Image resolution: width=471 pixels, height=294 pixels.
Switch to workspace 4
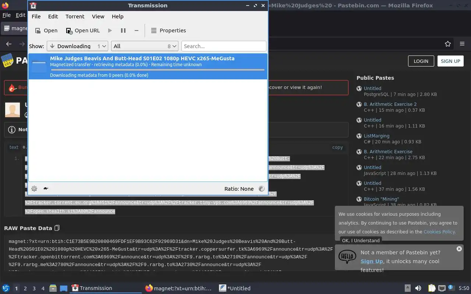pyautogui.click(x=43, y=288)
